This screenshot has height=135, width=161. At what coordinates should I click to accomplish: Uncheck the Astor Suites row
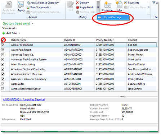coord(3,84)
